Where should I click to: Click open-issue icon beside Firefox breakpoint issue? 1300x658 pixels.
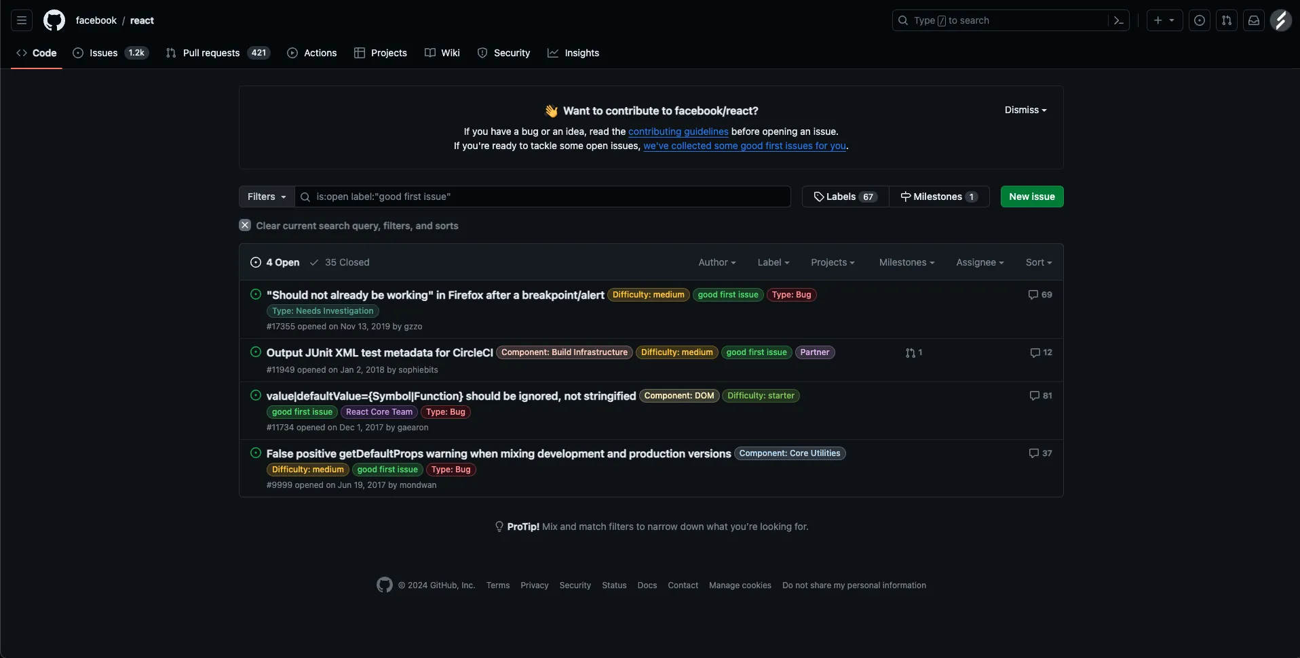(256, 294)
